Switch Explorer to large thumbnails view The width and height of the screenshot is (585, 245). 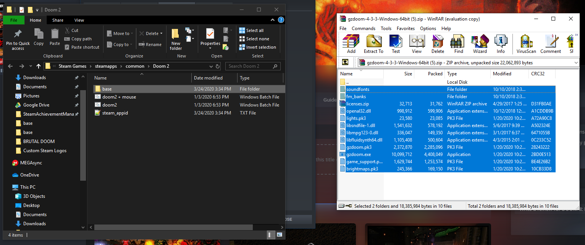pyautogui.click(x=280, y=235)
